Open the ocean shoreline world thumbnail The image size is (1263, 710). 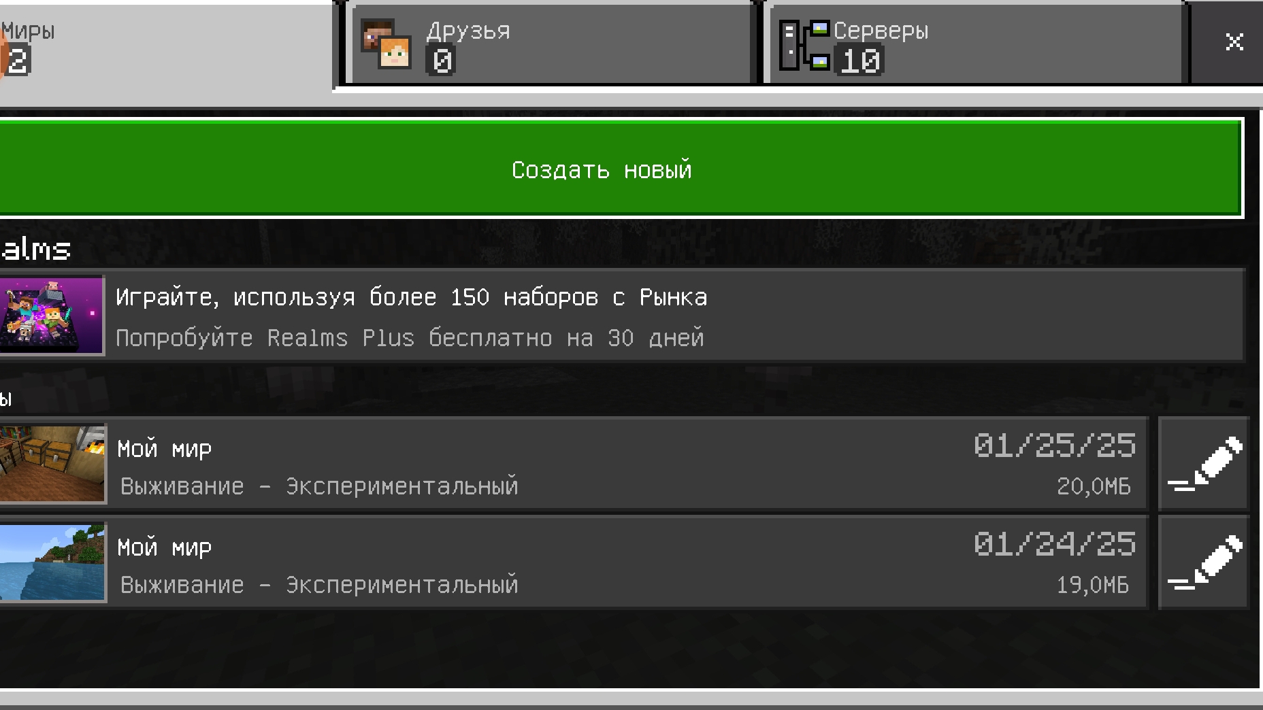point(52,562)
